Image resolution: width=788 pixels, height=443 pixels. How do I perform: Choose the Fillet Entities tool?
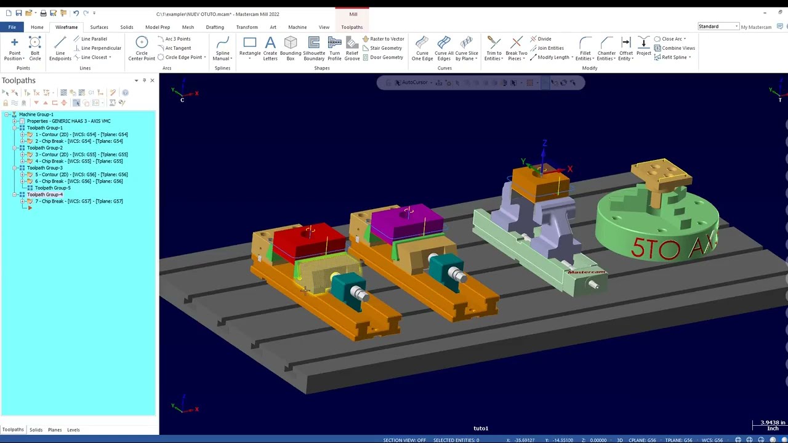tap(585, 48)
